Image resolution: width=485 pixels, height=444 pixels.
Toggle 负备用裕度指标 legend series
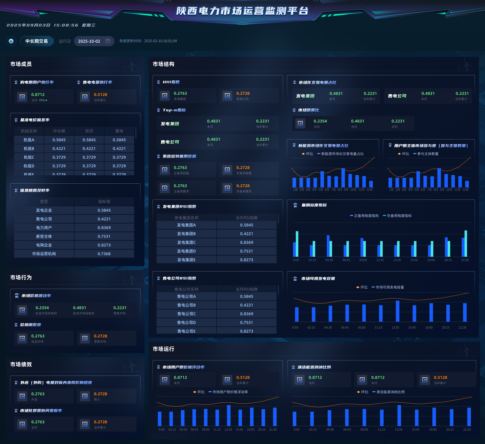click(x=397, y=216)
